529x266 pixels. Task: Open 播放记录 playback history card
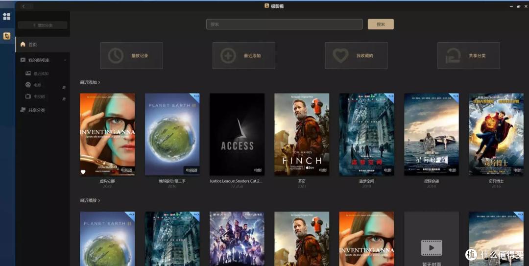[x=131, y=56]
